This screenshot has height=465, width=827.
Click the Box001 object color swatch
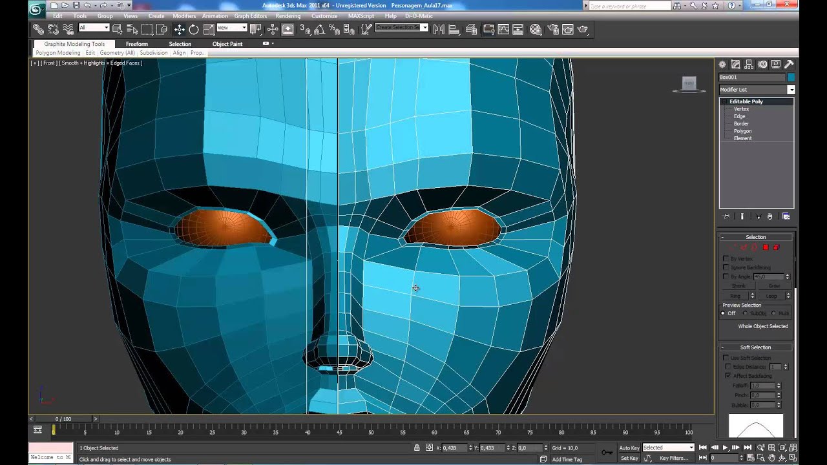[791, 77]
